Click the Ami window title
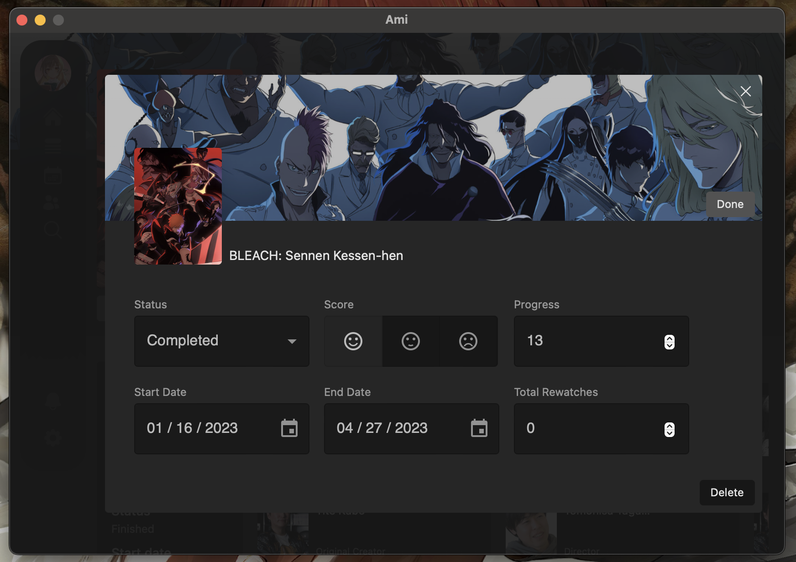 coord(397,20)
